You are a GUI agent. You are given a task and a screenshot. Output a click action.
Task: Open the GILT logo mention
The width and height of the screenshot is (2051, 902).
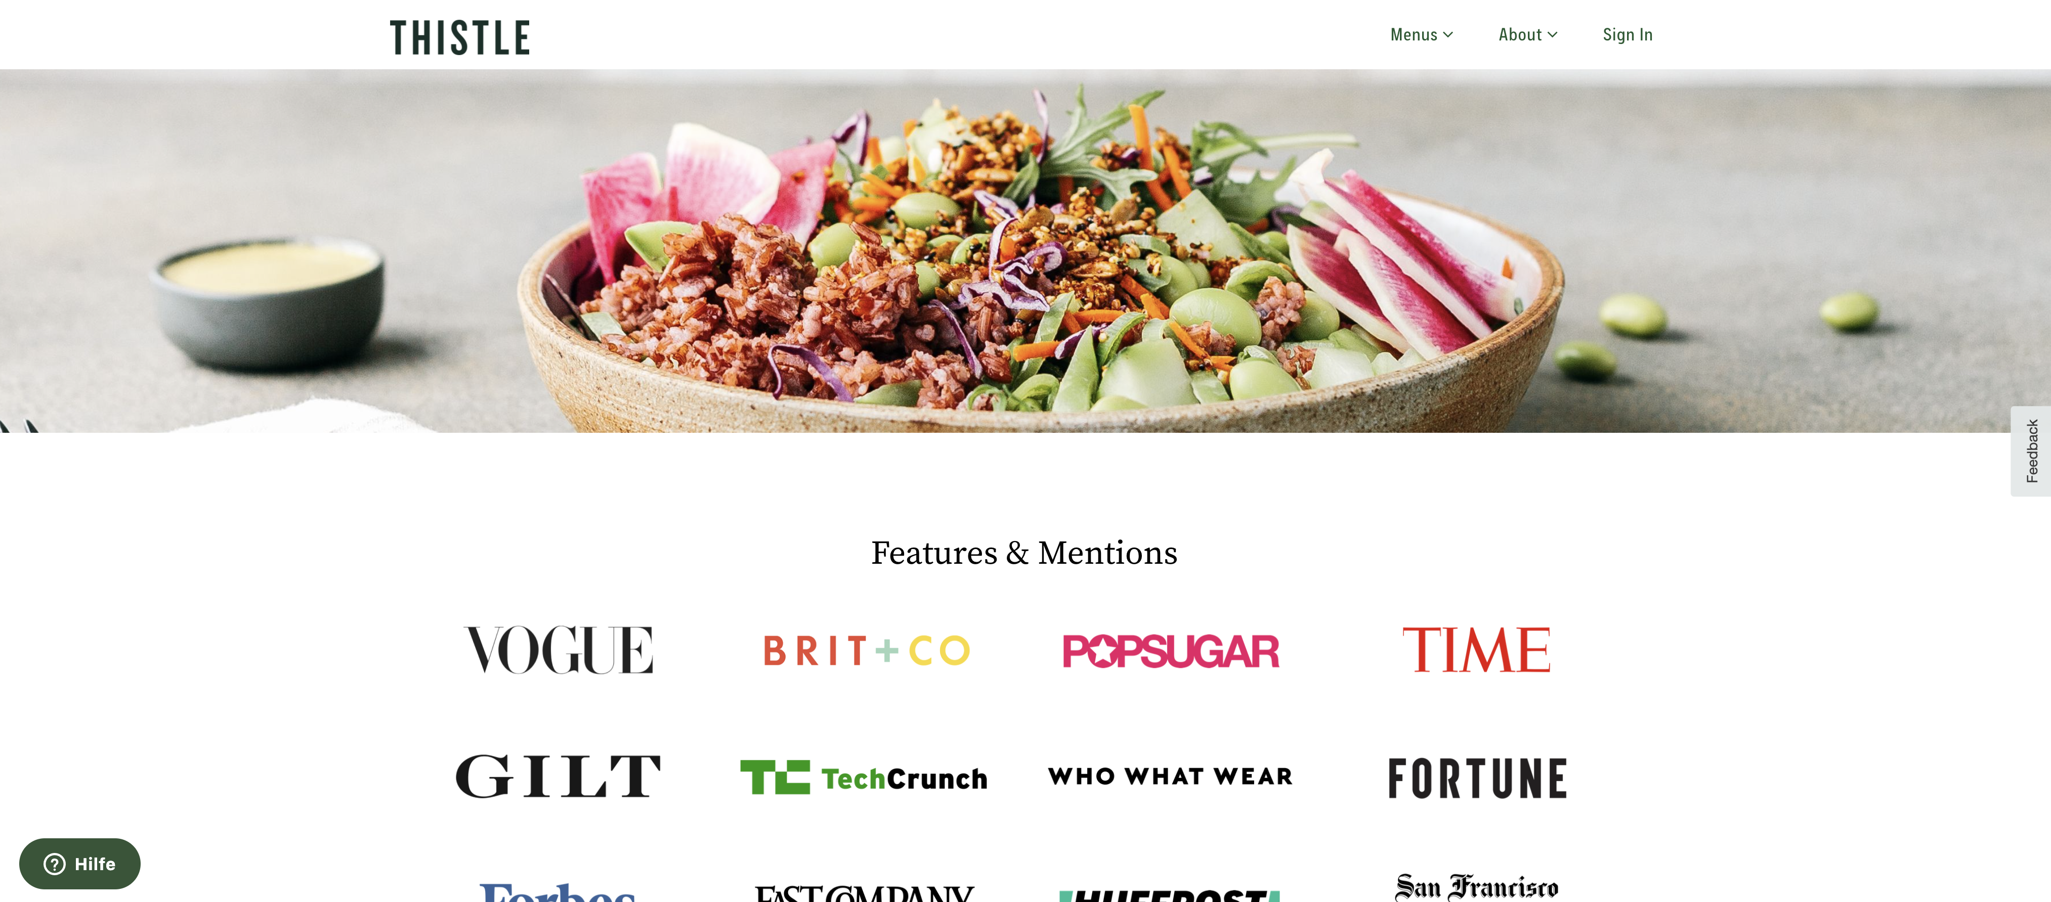click(558, 776)
